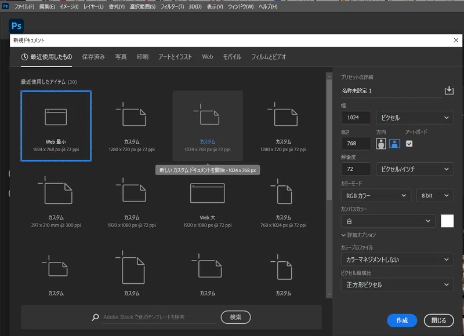The height and width of the screenshot is (336, 464).
Task: Open the 8 bit depth dropdown
Action: point(434,196)
